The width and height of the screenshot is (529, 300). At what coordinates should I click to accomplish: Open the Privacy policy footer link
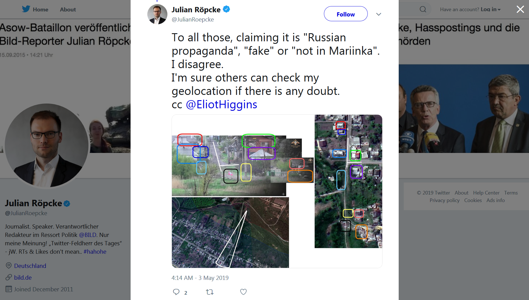444,200
